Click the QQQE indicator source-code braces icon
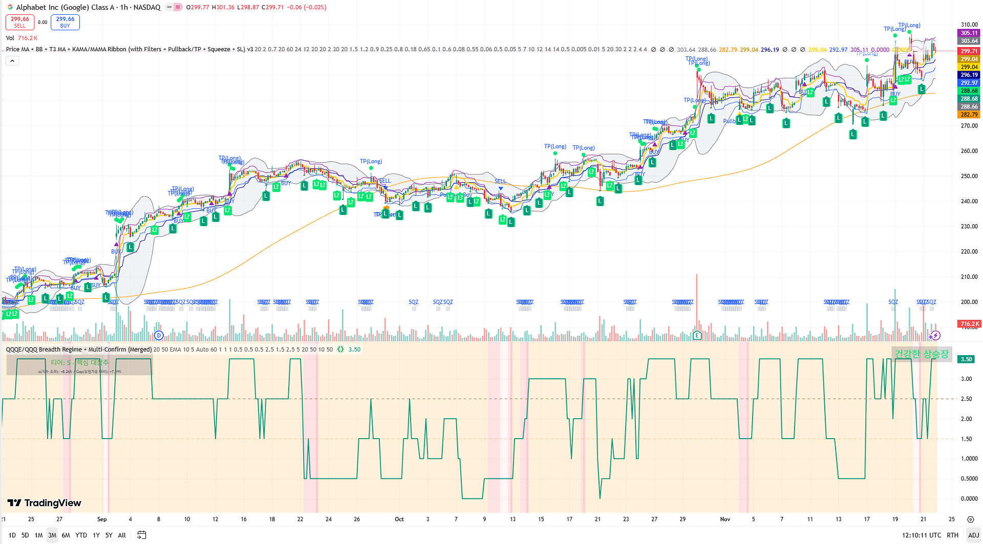The image size is (983, 544). click(x=340, y=350)
